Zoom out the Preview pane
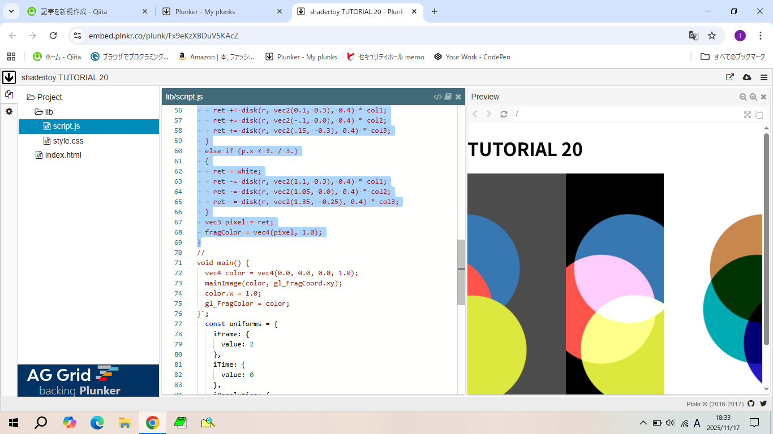This screenshot has height=434, width=773. [743, 97]
